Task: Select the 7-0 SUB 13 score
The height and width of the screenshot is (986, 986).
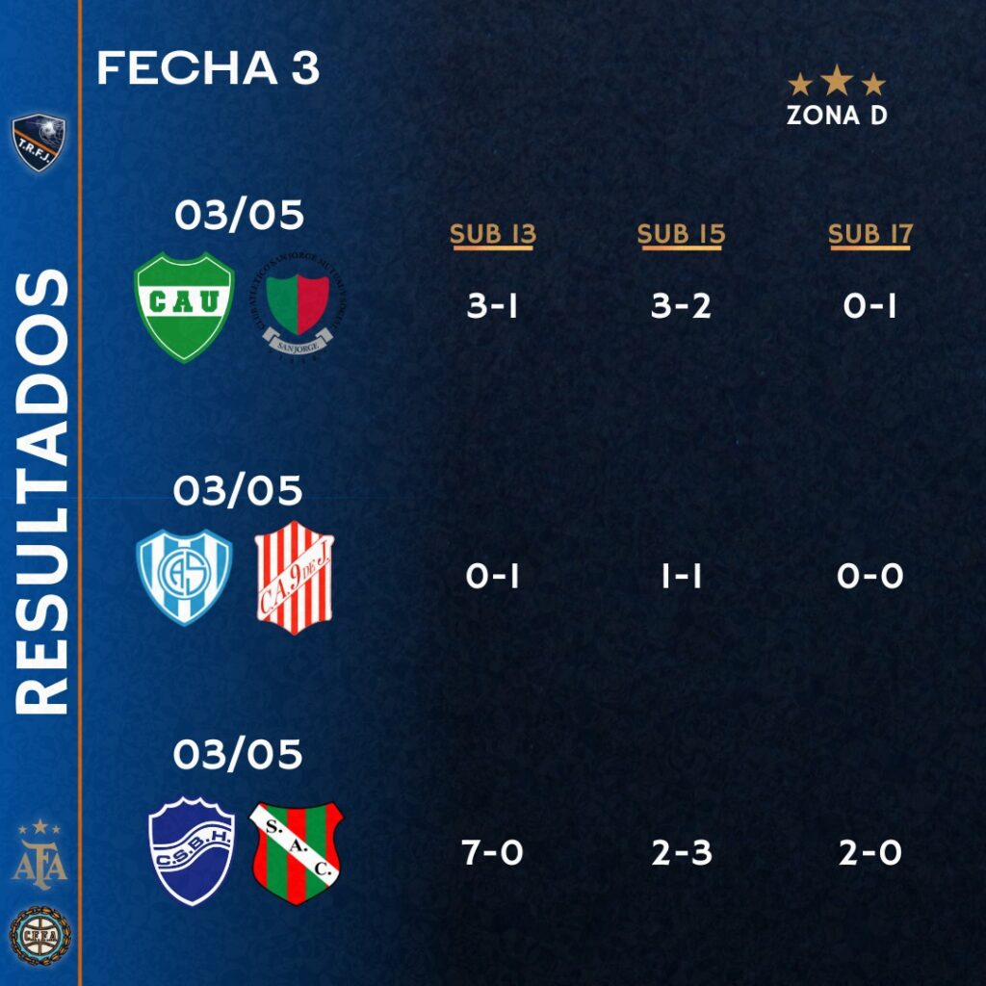Action: 492,853
